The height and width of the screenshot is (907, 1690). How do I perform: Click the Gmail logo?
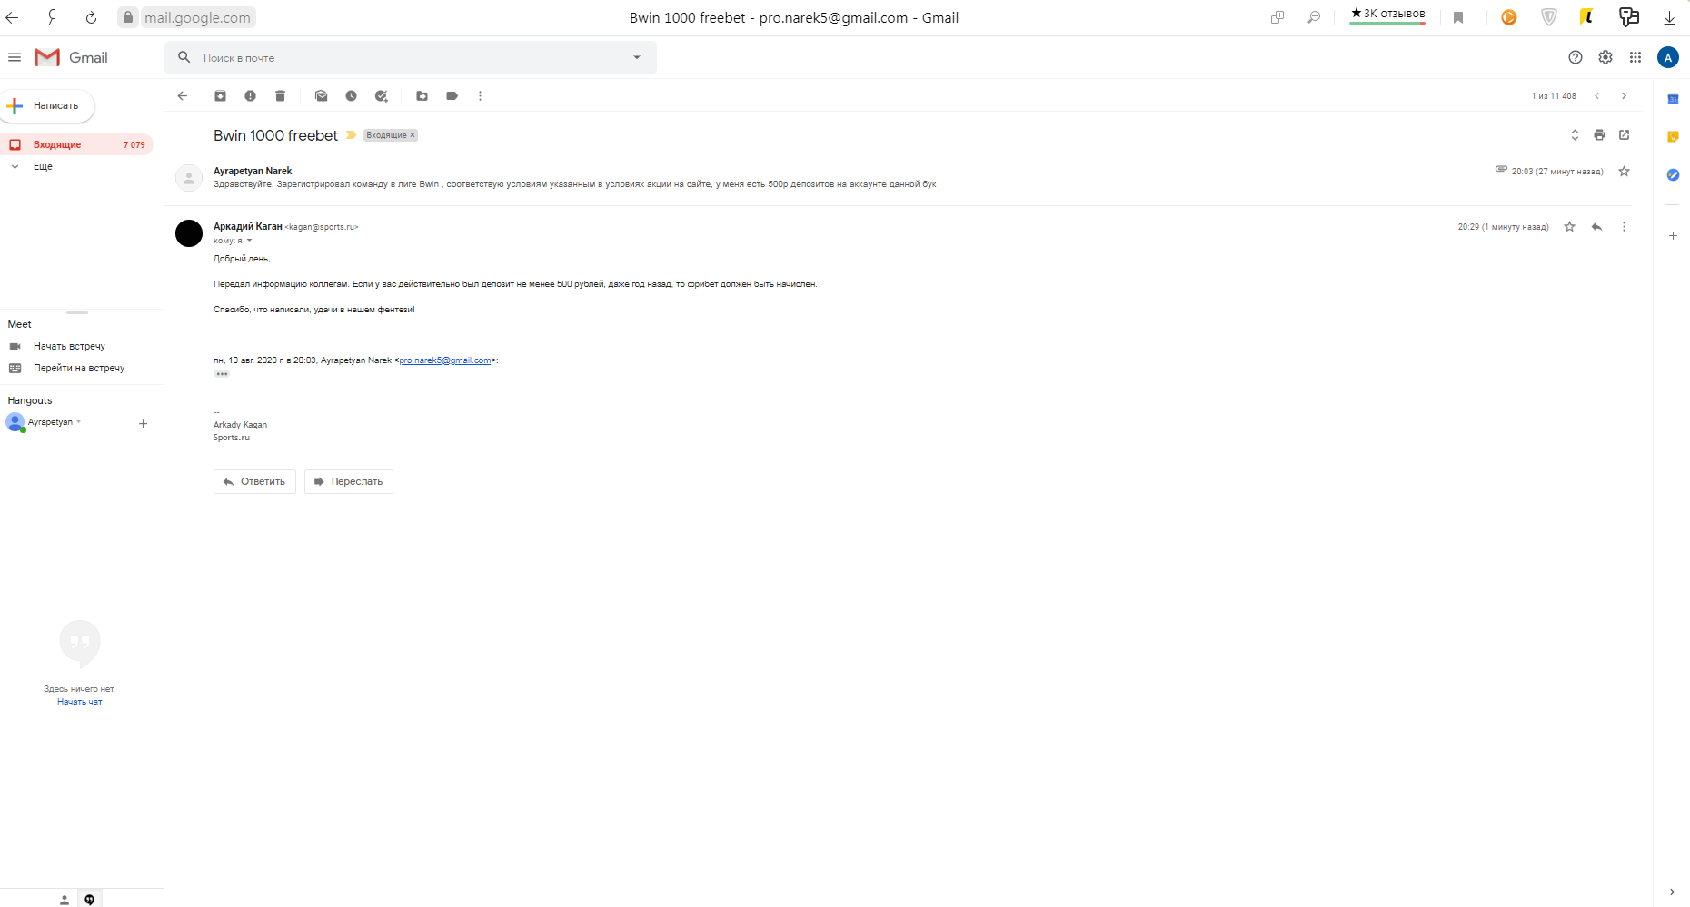click(x=71, y=57)
